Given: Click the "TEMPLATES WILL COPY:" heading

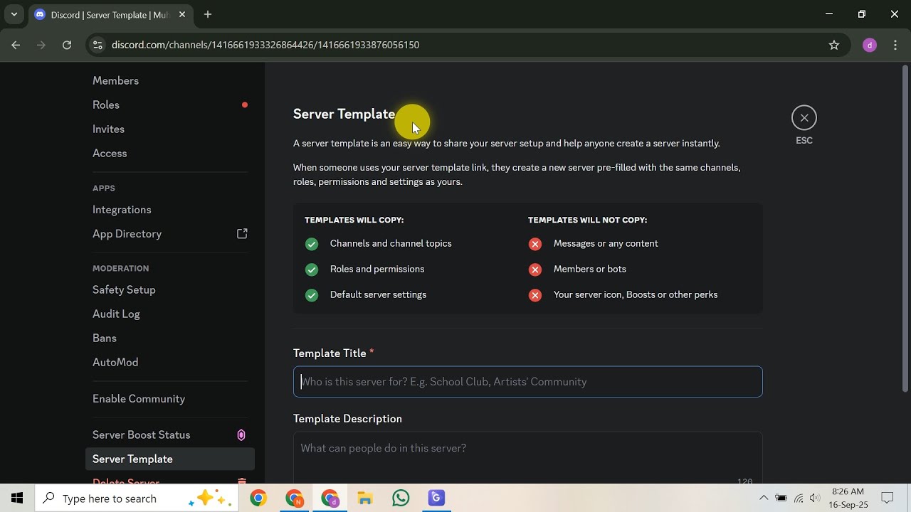Looking at the screenshot, I should pyautogui.click(x=354, y=220).
